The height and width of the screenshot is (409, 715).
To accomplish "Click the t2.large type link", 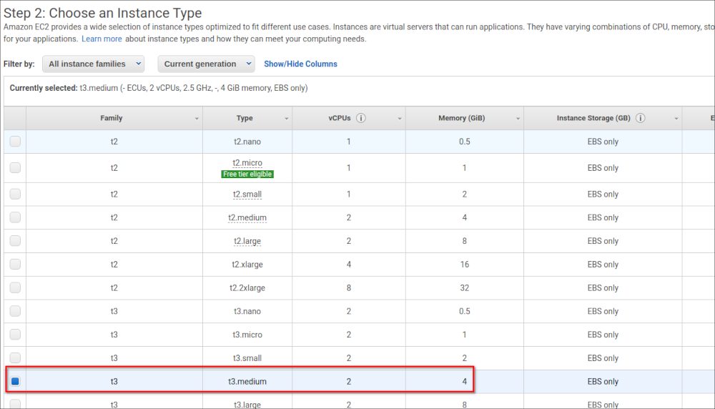I will pyautogui.click(x=247, y=241).
